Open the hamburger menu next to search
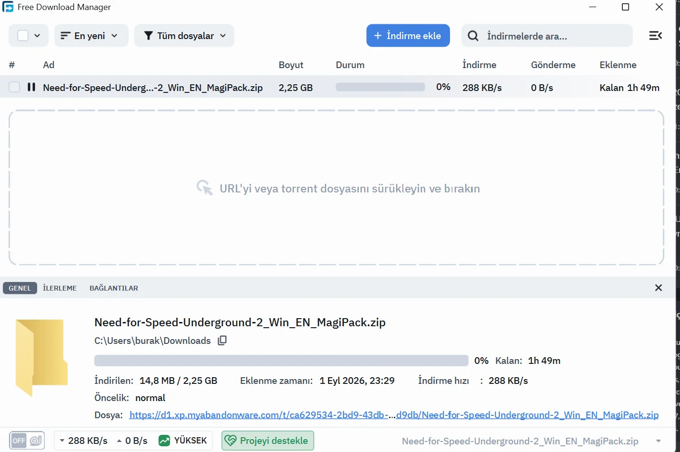680x452 pixels. [656, 36]
